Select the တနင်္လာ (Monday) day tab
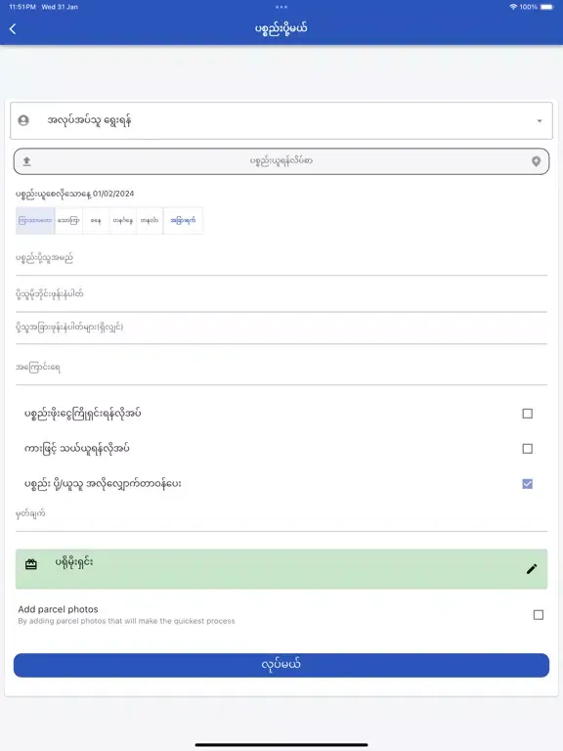Image resolution: width=563 pixels, height=751 pixels. click(x=150, y=220)
